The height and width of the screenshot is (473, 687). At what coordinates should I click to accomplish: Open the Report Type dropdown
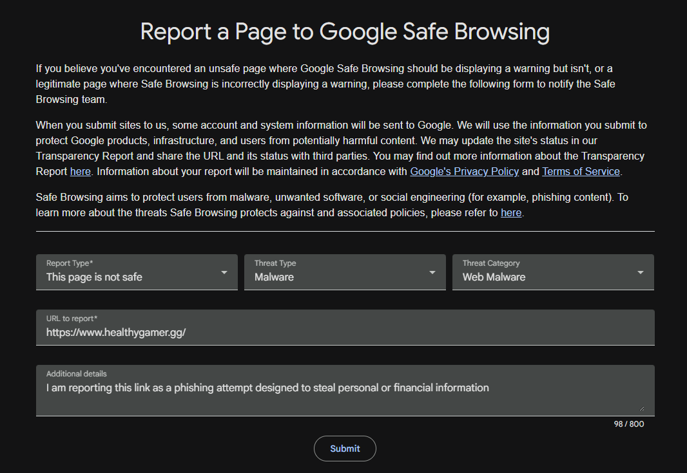137,272
